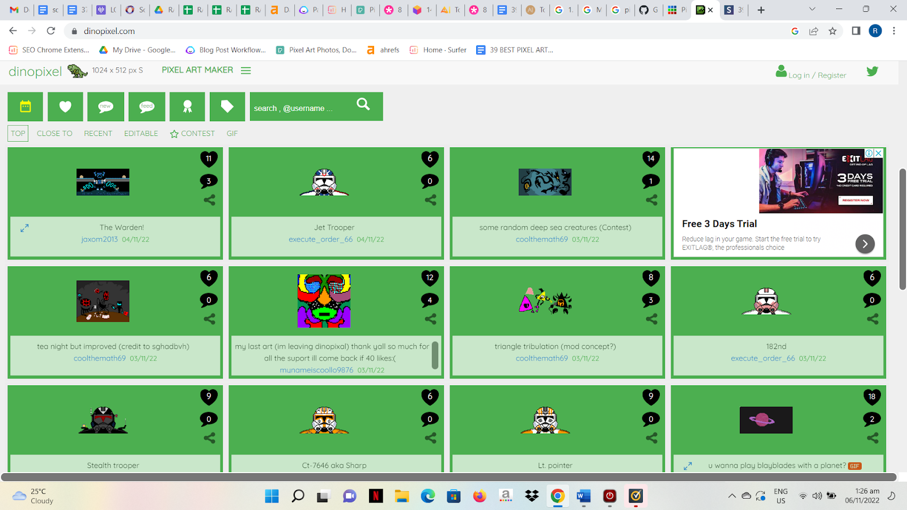Screen dimensions: 907x510
Task: Open the ahrefs bookmark
Action: (x=383, y=50)
